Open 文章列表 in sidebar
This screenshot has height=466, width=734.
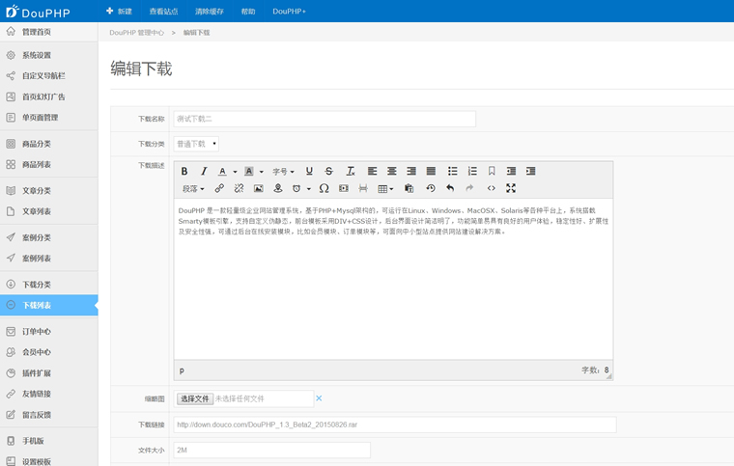click(48, 211)
